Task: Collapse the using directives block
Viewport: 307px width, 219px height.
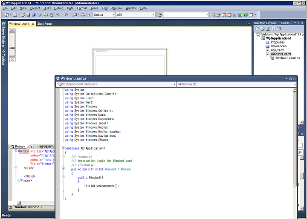Action: point(63,89)
